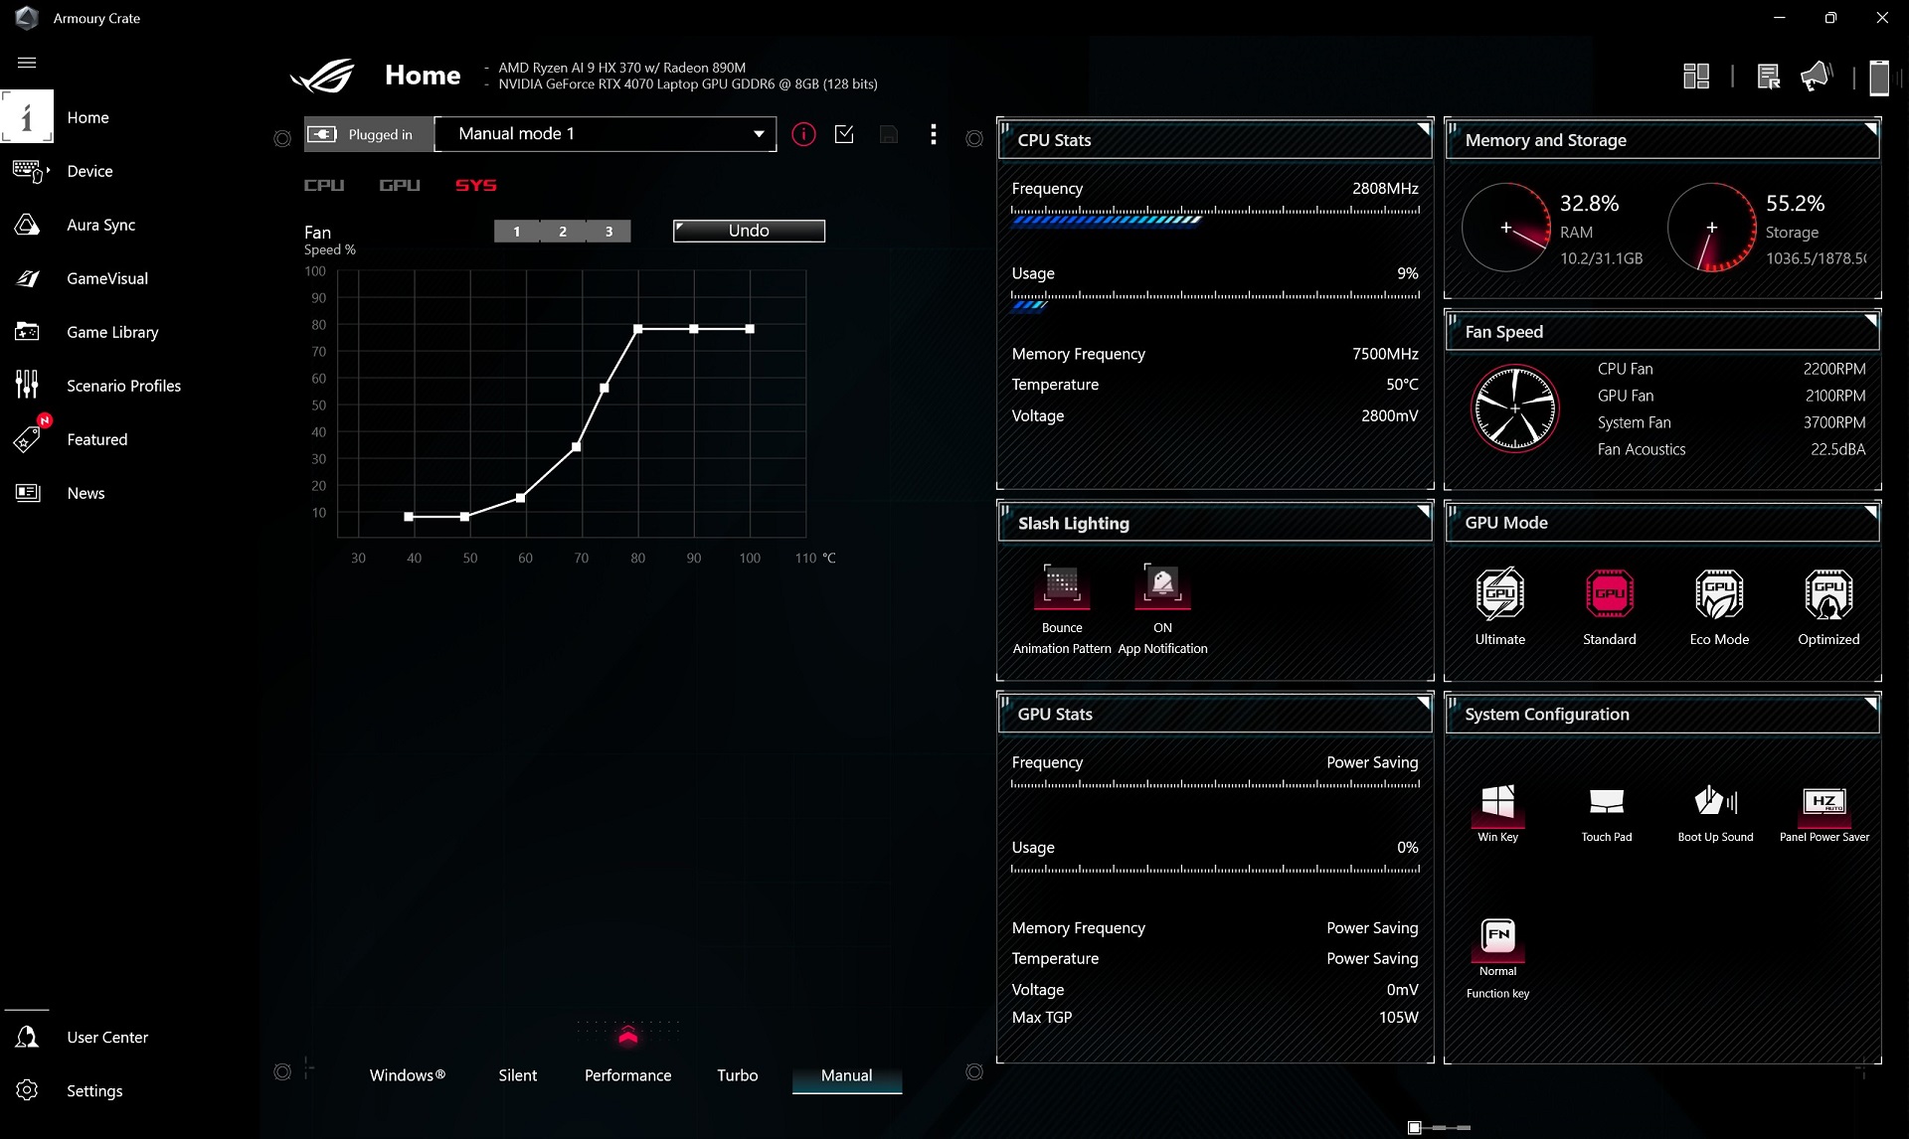Toggle Boot Up Sound

click(x=1716, y=803)
